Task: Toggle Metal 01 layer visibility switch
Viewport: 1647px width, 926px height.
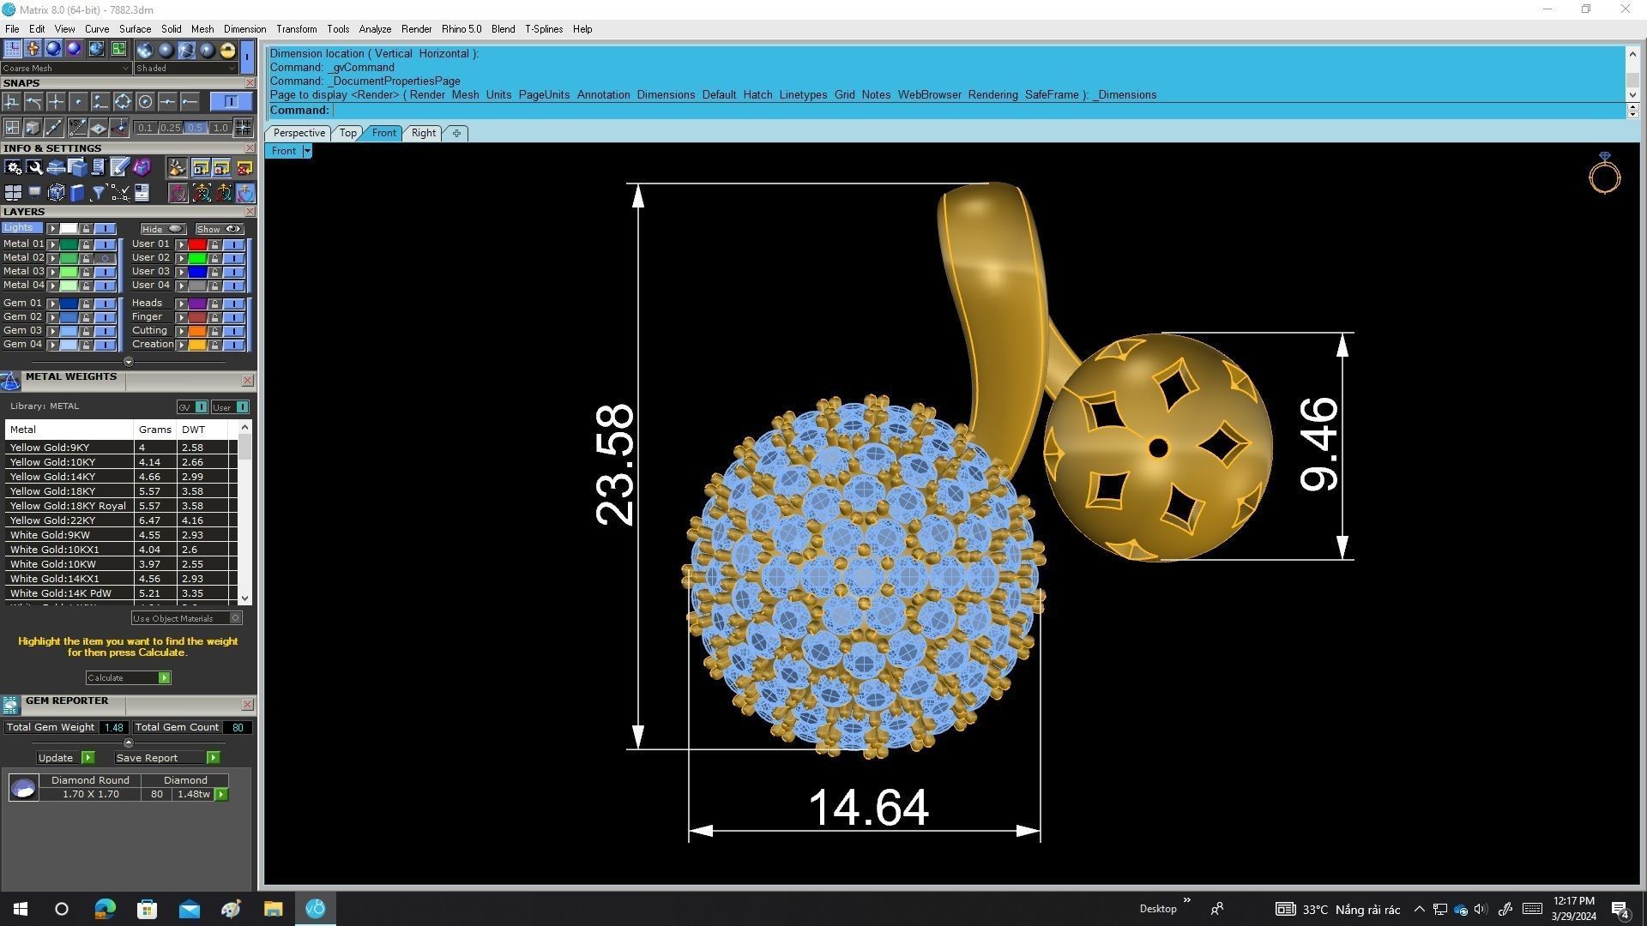Action: tap(105, 244)
